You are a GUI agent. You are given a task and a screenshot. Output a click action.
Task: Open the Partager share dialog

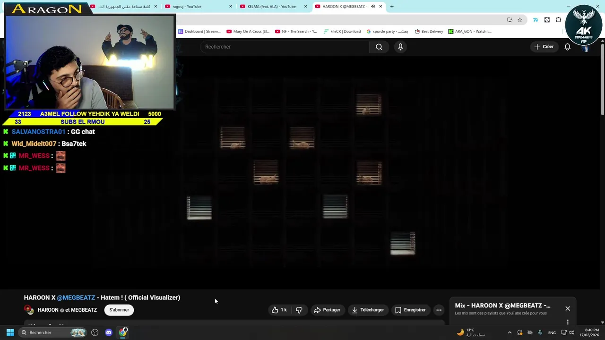[x=327, y=310]
